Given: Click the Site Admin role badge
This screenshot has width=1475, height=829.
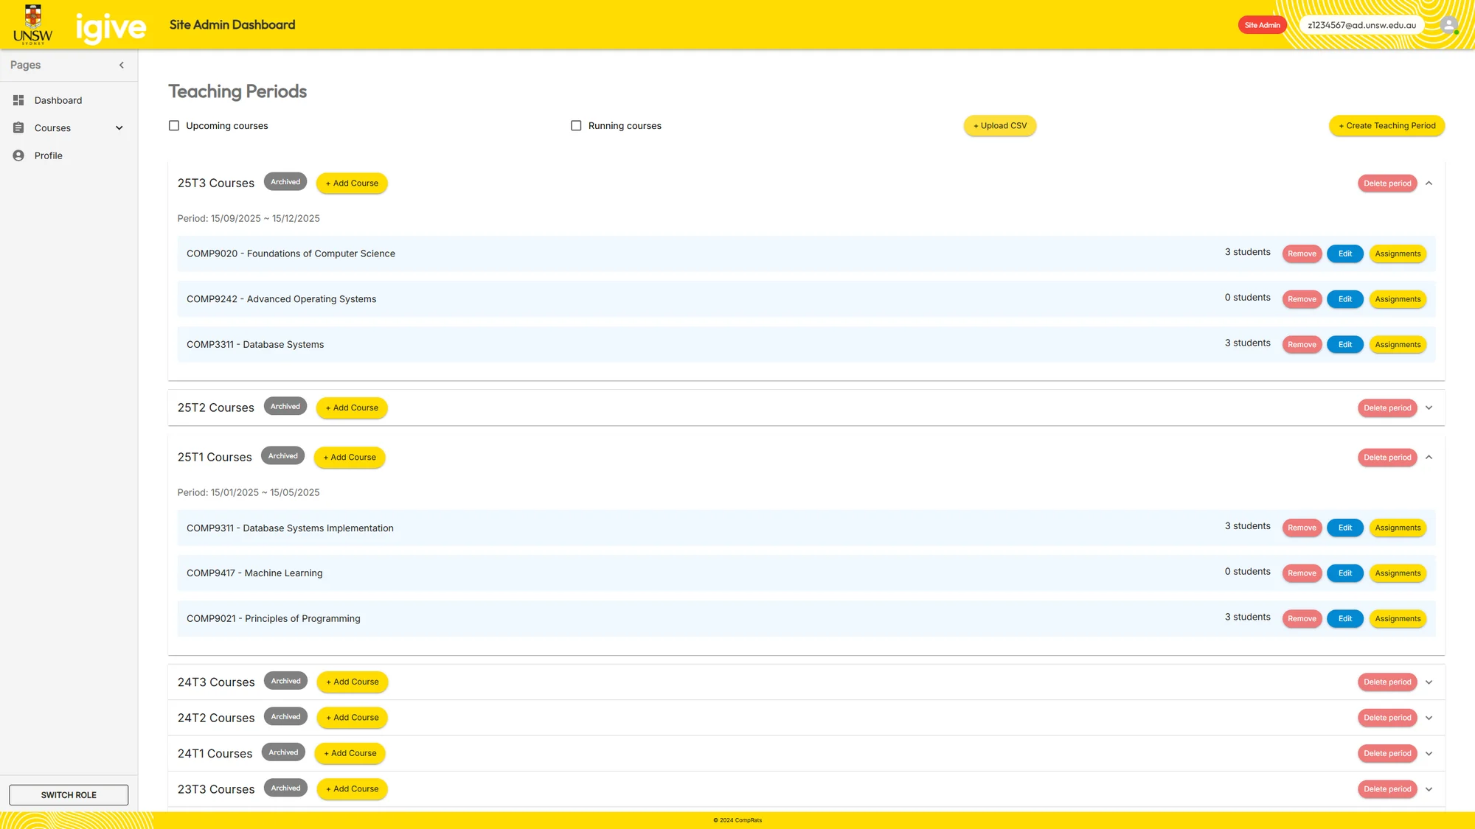Looking at the screenshot, I should click(1262, 25).
